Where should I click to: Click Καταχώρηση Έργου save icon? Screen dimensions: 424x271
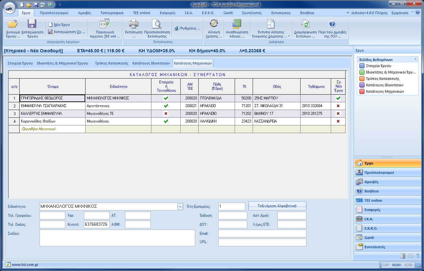[32, 23]
